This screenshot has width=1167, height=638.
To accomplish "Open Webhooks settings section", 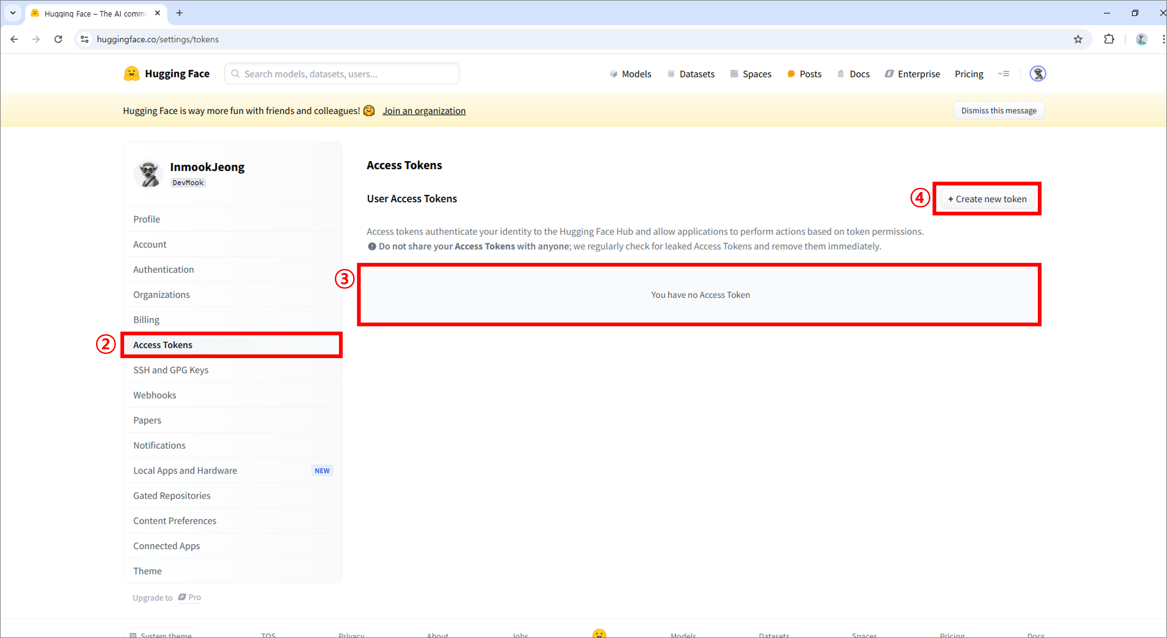I will [154, 395].
